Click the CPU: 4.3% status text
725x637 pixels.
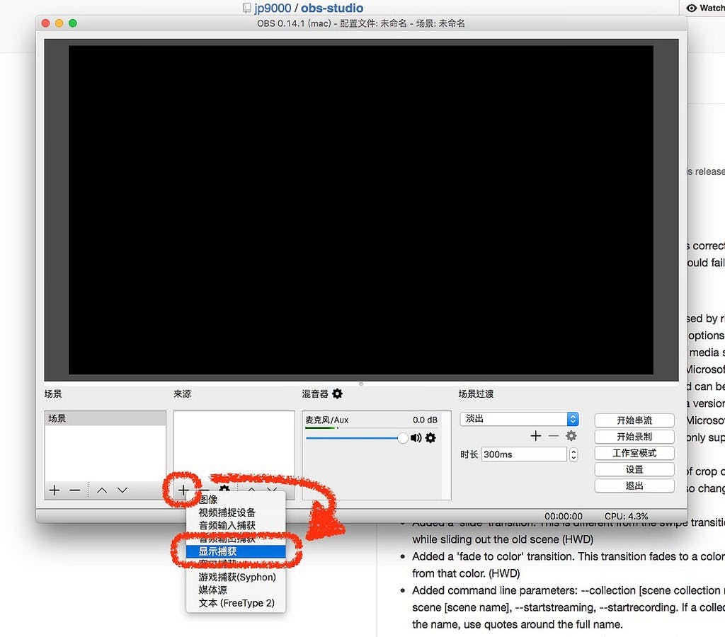(626, 516)
